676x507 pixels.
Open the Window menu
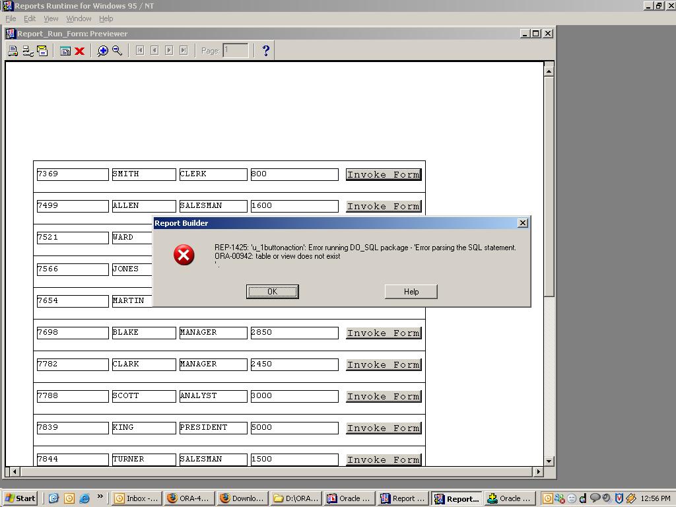coord(79,18)
